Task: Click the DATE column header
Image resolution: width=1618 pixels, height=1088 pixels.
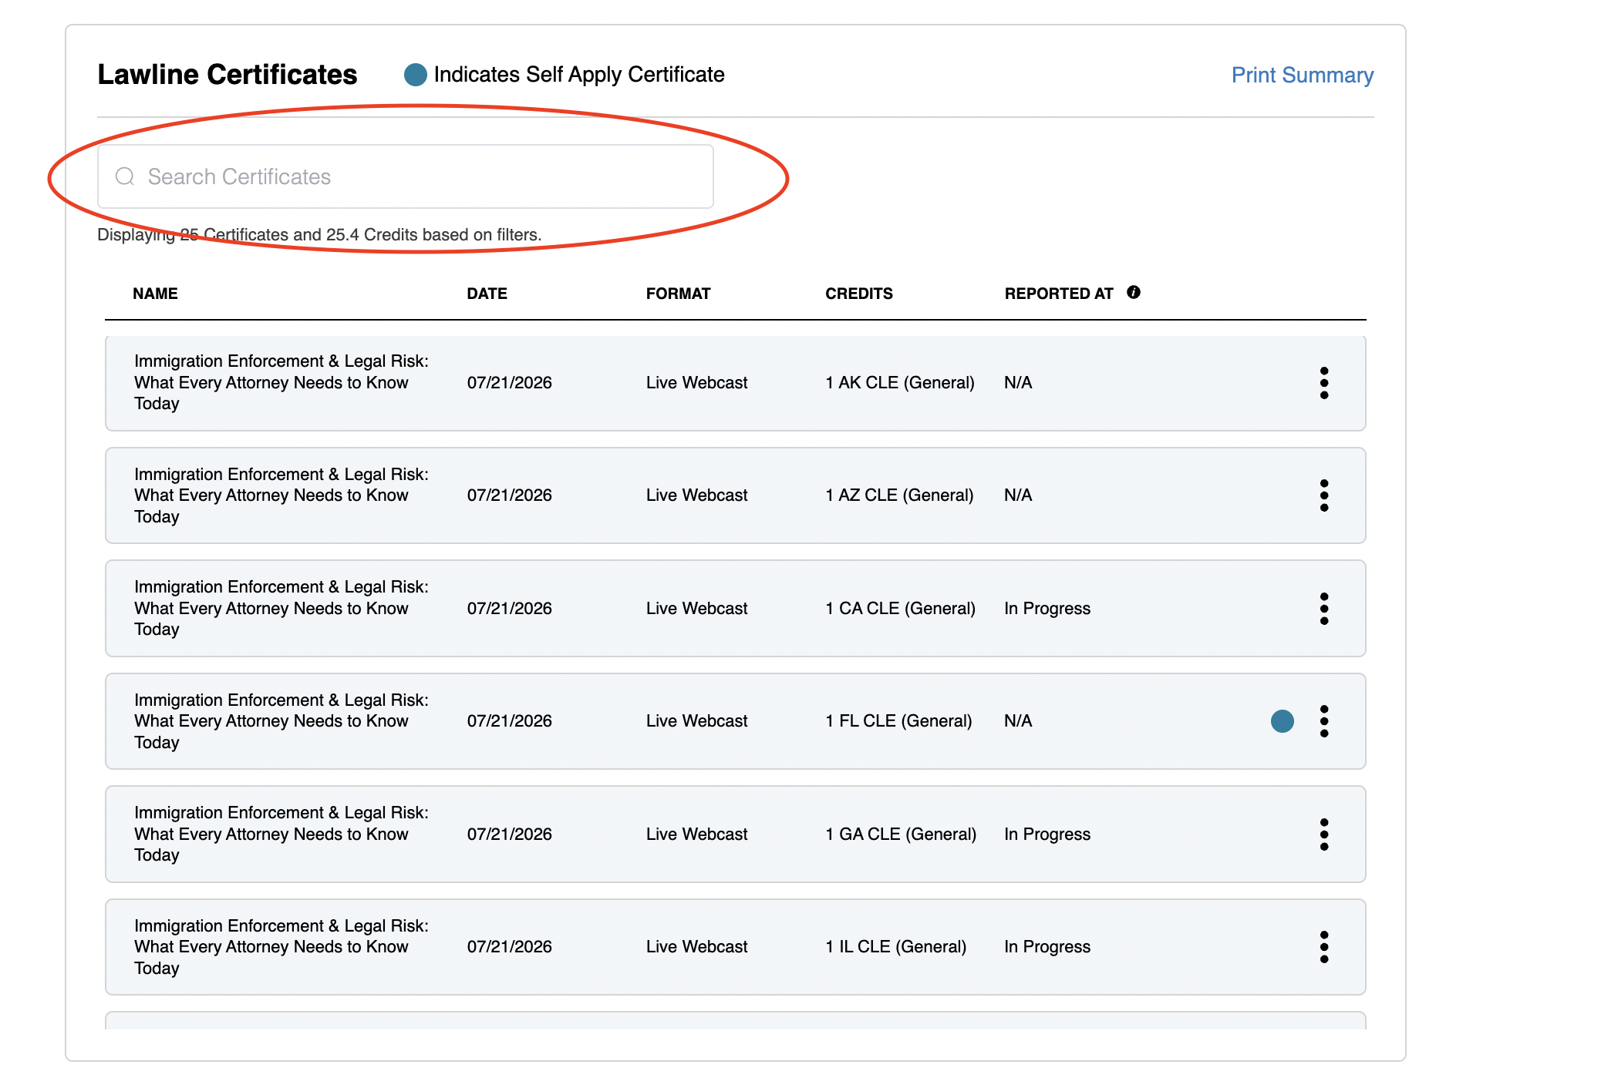Action: tap(487, 294)
